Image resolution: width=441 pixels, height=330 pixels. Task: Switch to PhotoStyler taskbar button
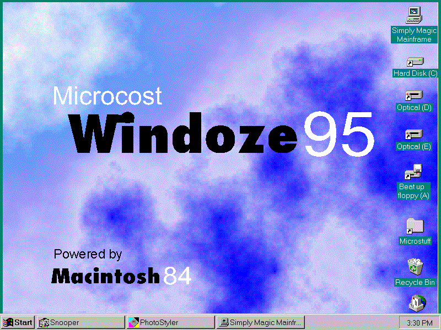tap(171, 322)
